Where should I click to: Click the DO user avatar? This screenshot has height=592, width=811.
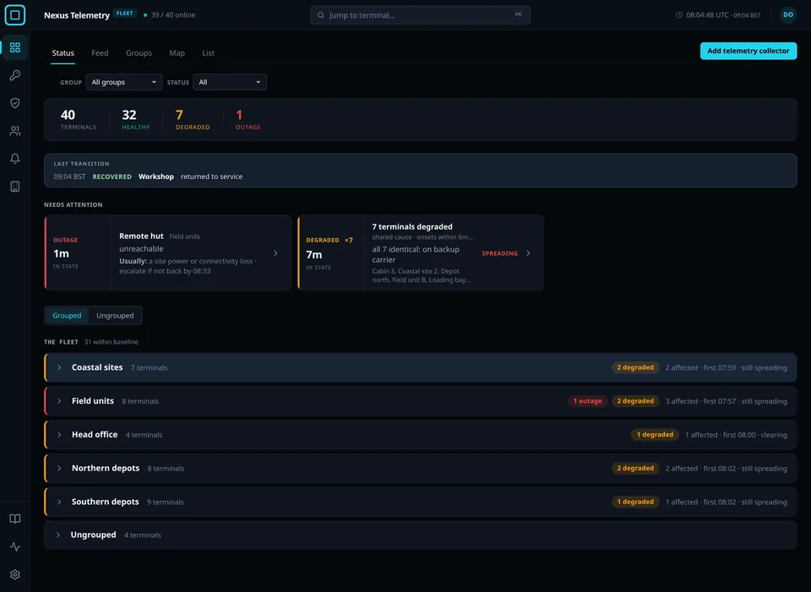(x=787, y=15)
